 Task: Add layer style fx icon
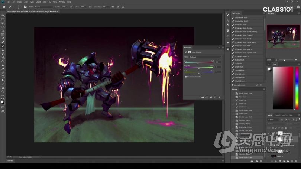[x=276, y=161]
